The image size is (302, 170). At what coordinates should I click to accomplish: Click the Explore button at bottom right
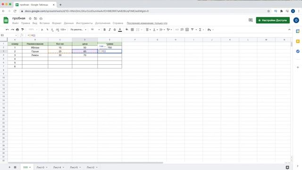tap(287, 167)
